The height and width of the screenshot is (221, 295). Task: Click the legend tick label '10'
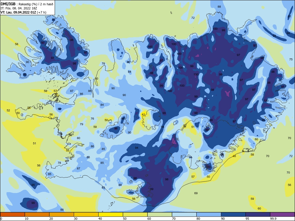click(27, 219)
